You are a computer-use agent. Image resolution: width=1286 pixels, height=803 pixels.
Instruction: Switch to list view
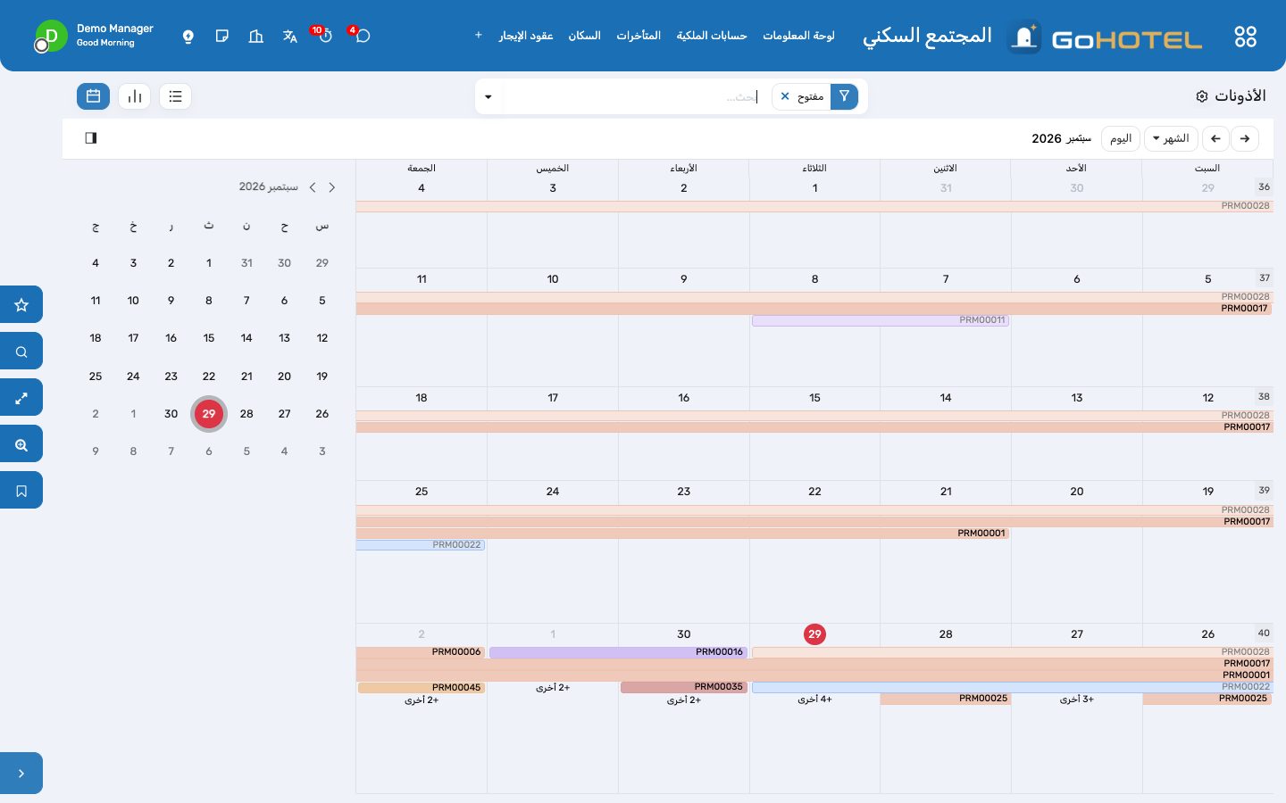(175, 96)
